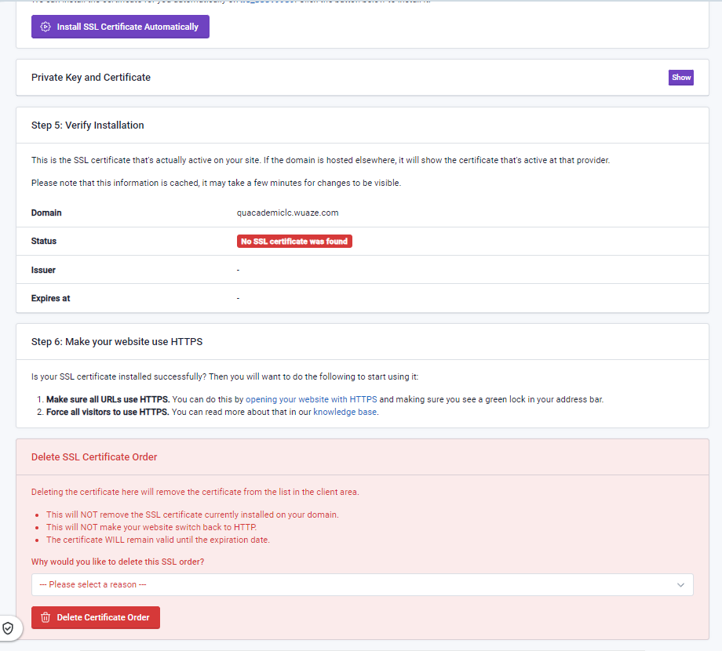
Task: Open the 'Please select a reason' dropdown
Action: pos(362,584)
